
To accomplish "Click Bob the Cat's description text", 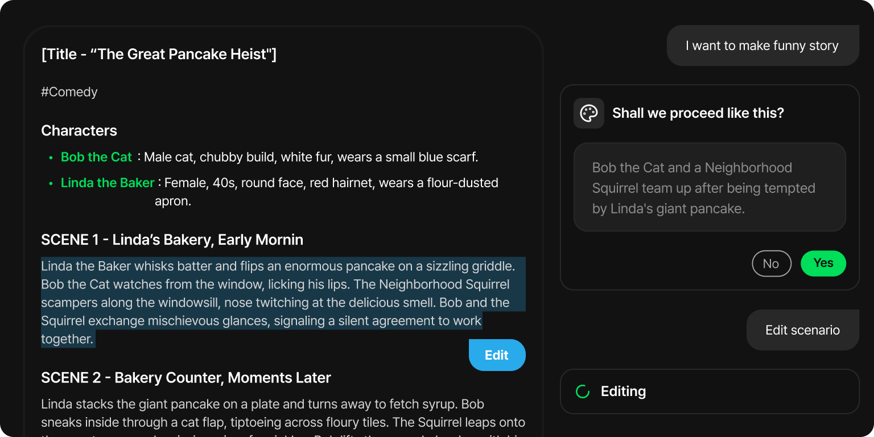I will point(311,157).
